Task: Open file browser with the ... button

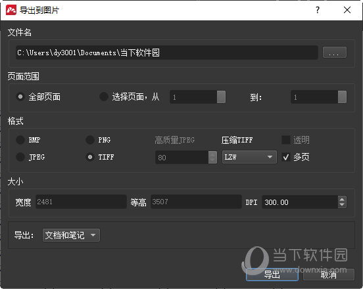Action: point(335,53)
